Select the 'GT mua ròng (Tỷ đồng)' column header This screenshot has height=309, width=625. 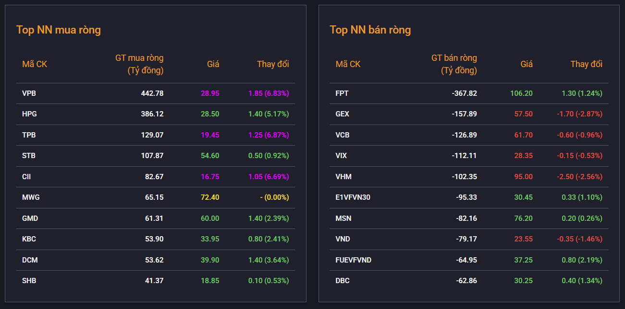pos(139,64)
